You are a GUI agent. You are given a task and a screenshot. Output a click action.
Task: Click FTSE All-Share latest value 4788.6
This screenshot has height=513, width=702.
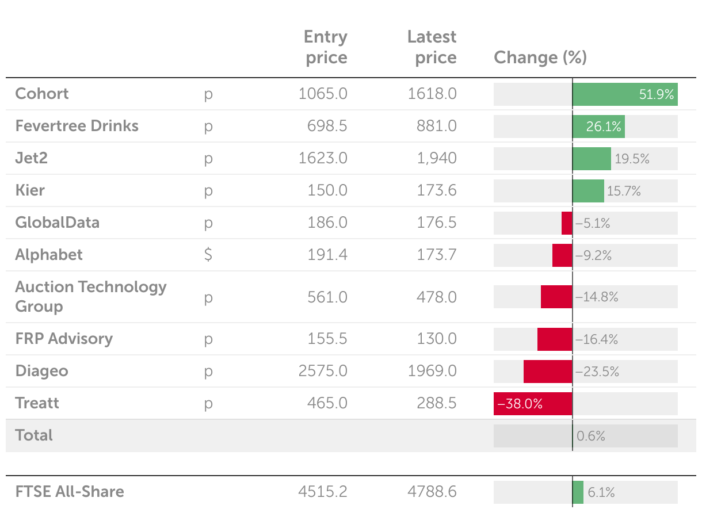[432, 492]
